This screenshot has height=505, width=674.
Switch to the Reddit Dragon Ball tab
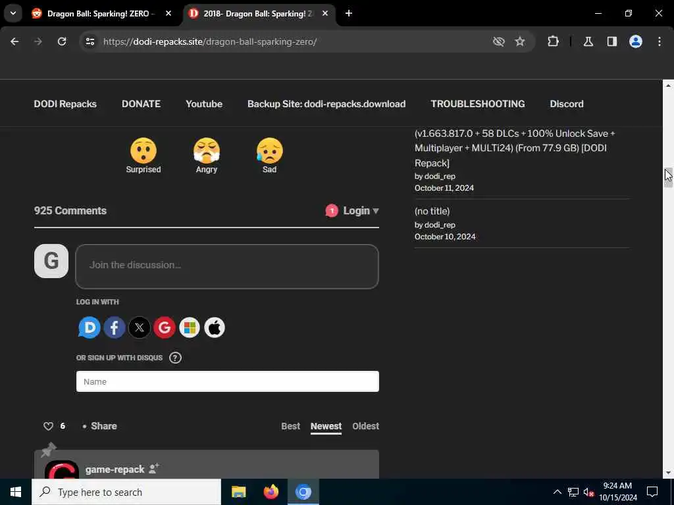101,13
